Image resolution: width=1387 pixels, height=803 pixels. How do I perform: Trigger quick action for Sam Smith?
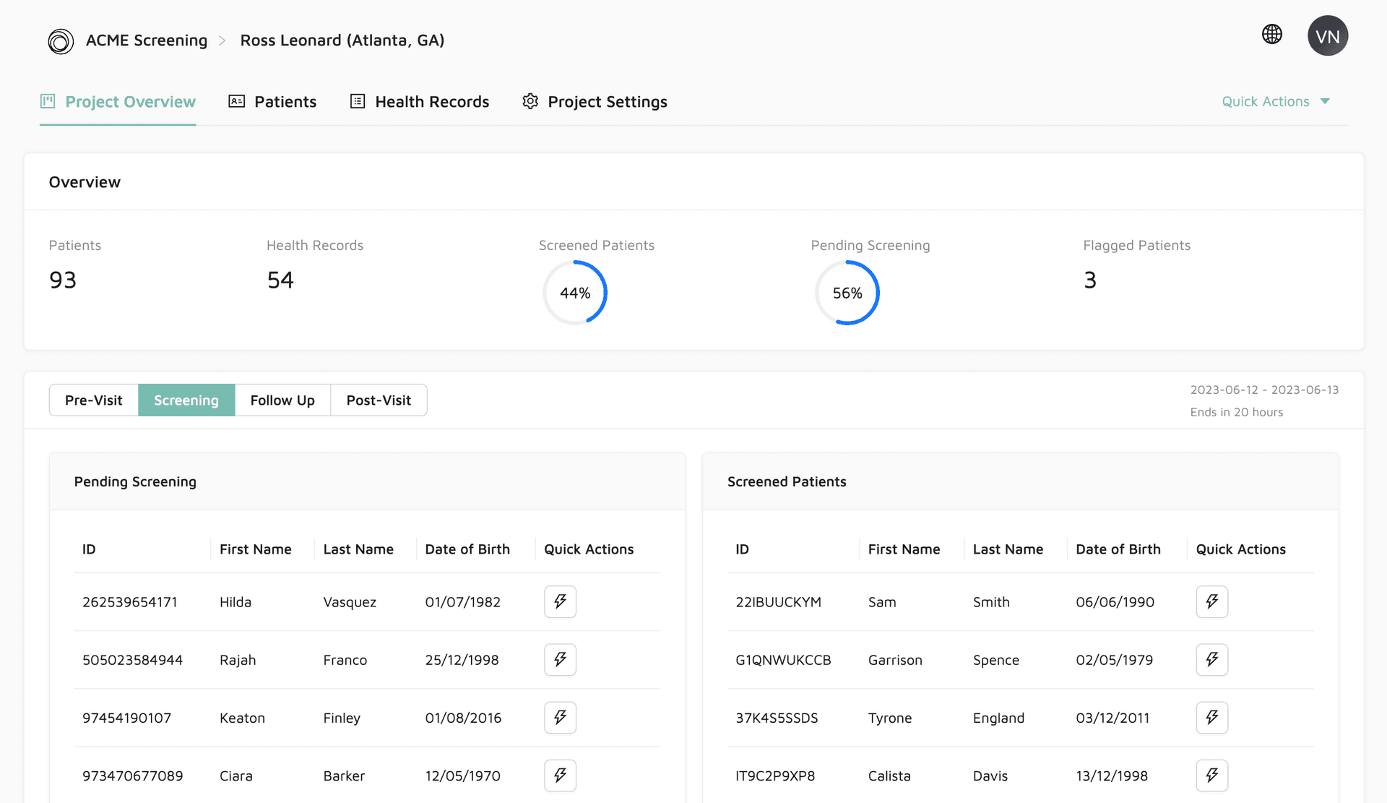coord(1212,602)
